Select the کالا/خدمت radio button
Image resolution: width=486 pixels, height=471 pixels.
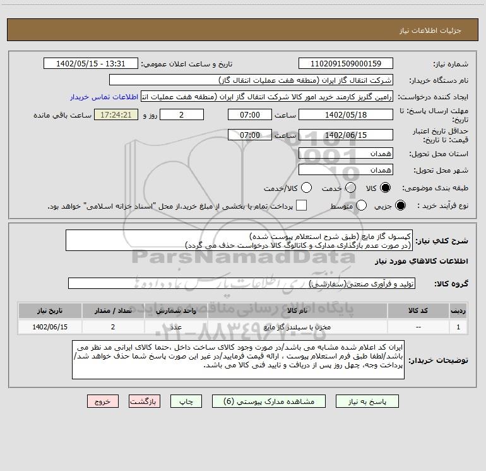point(306,188)
